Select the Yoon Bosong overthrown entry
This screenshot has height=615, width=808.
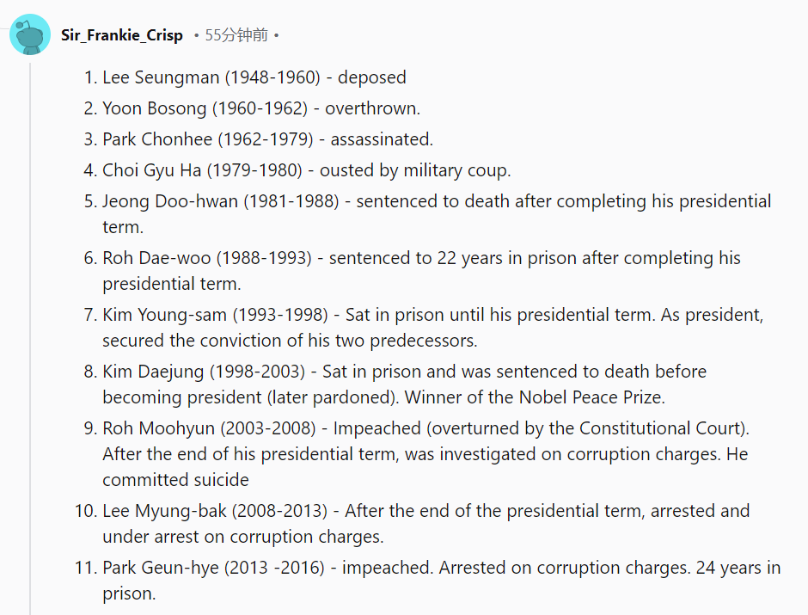[252, 108]
